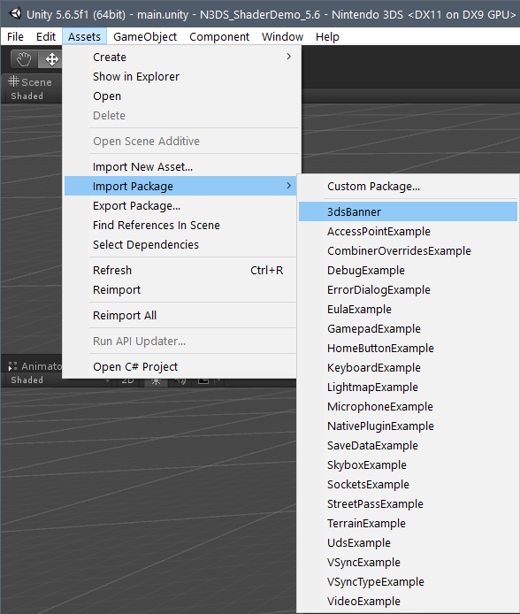Import the VSyncExample package
This screenshot has height=614, width=520.
(408, 563)
